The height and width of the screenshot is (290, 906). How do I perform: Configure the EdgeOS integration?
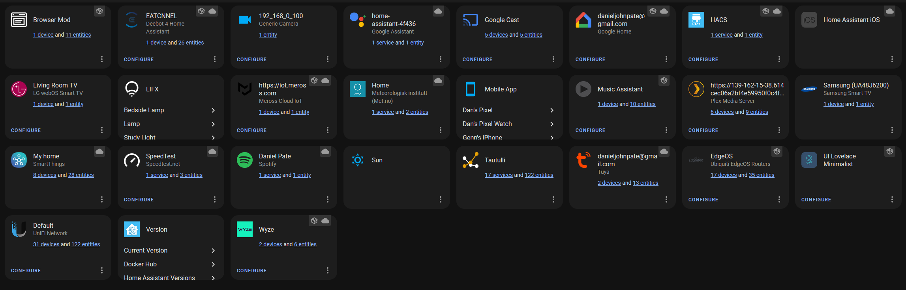tap(703, 200)
